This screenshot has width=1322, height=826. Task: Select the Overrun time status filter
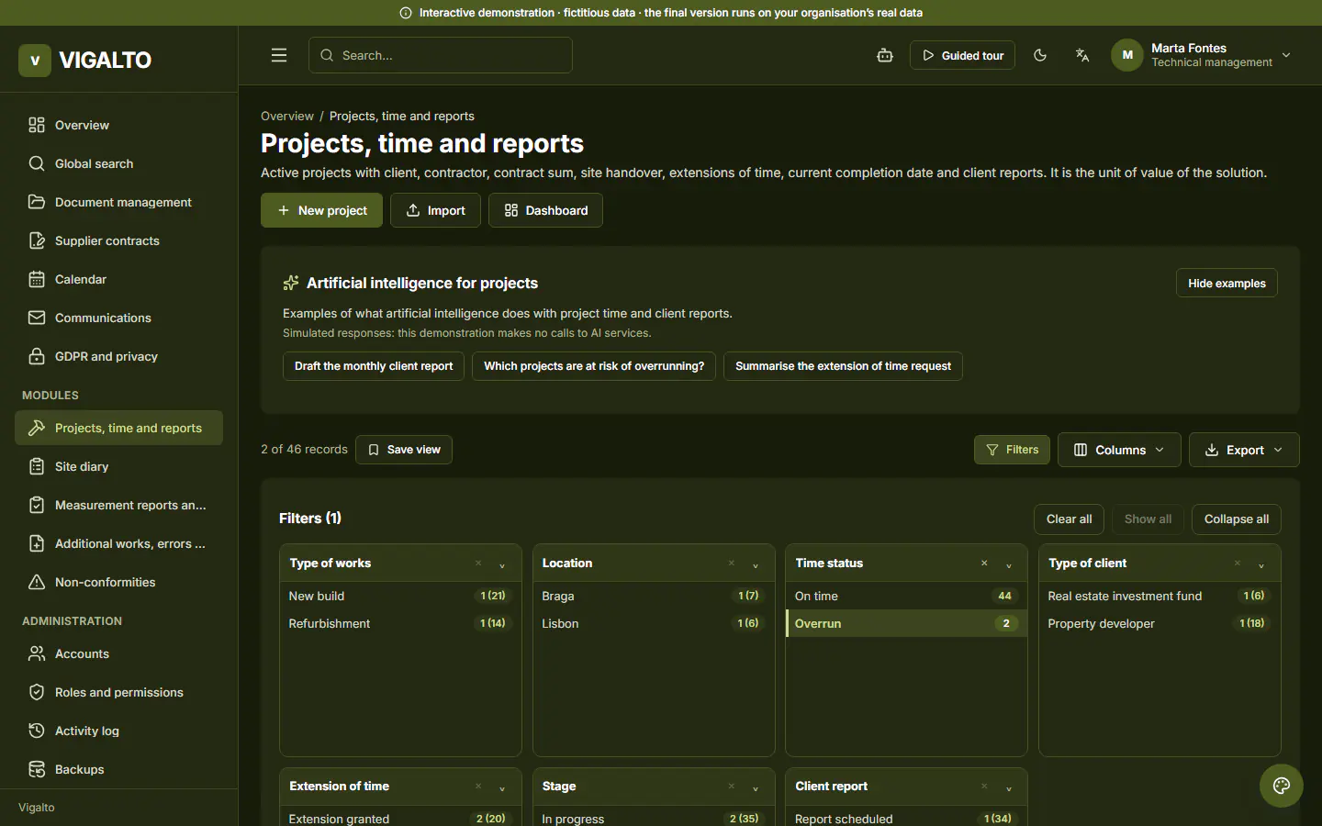pyautogui.click(x=906, y=623)
